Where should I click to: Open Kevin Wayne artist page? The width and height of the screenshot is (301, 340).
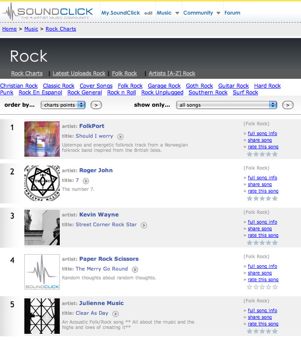point(99,214)
